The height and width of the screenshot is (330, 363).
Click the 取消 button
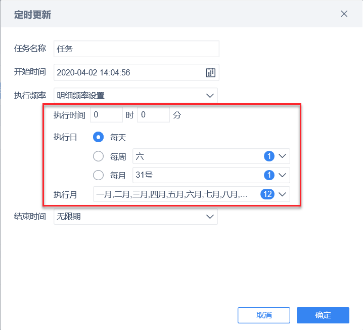coord(264,315)
